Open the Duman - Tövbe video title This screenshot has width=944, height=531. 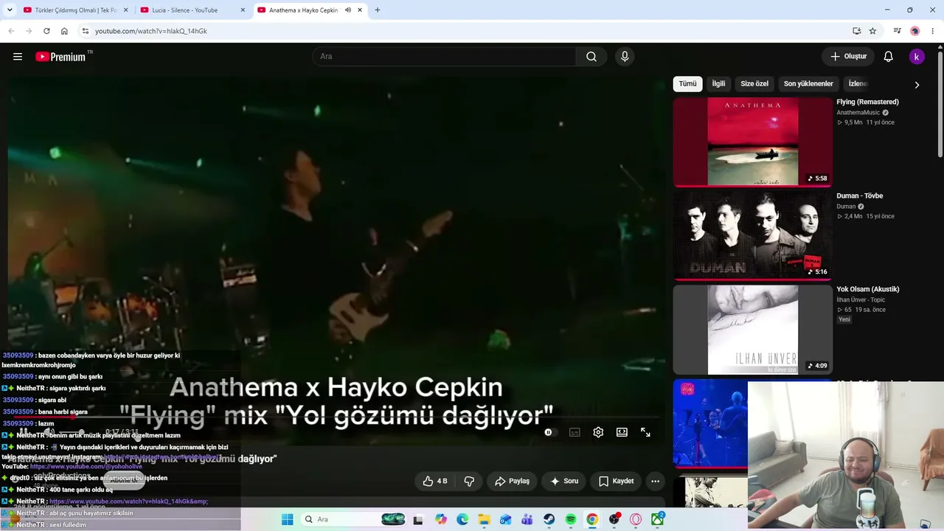coord(859,195)
